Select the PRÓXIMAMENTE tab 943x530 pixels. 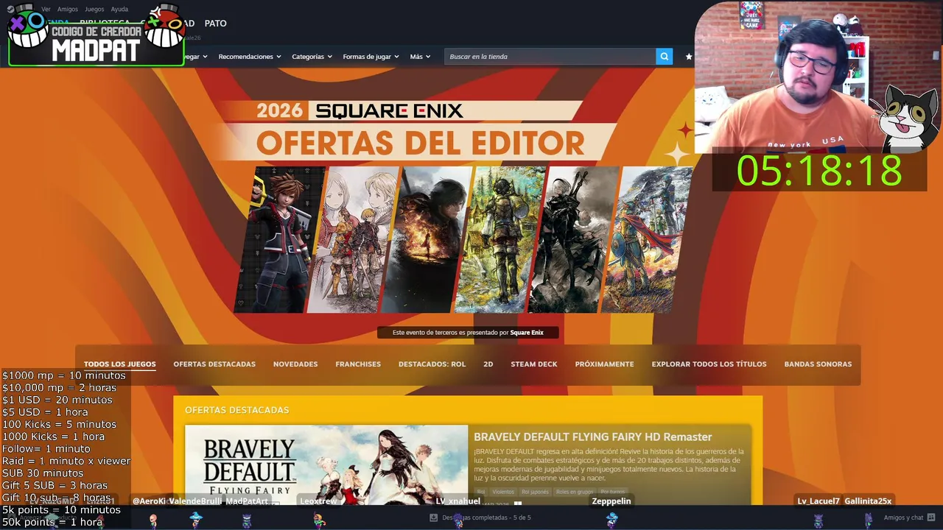point(604,364)
